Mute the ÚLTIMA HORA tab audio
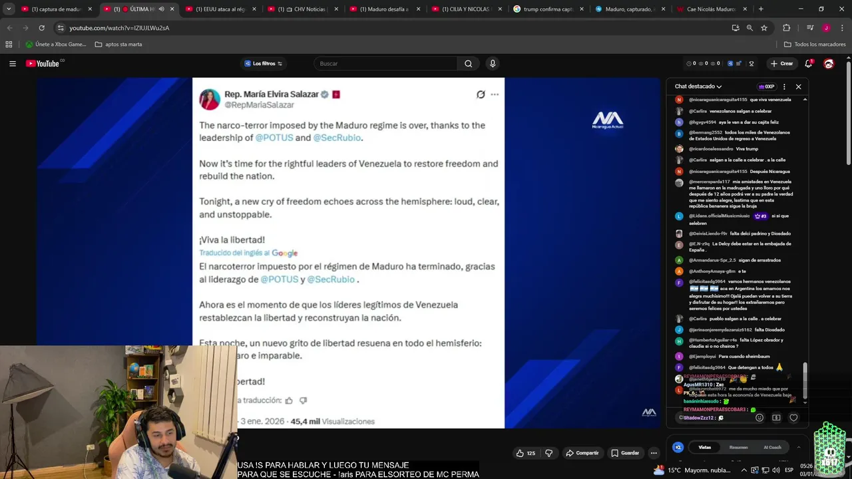Screen dimensions: 852x479 161,9
